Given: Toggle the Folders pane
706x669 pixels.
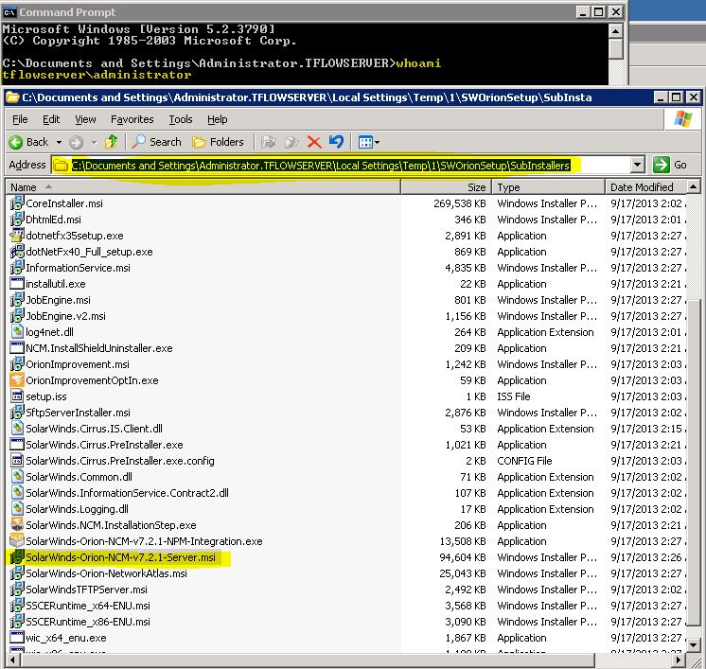Looking at the screenshot, I should 218,142.
